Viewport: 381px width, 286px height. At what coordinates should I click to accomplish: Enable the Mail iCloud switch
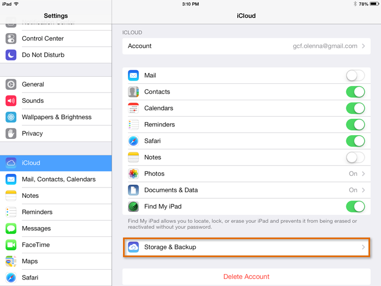point(355,75)
